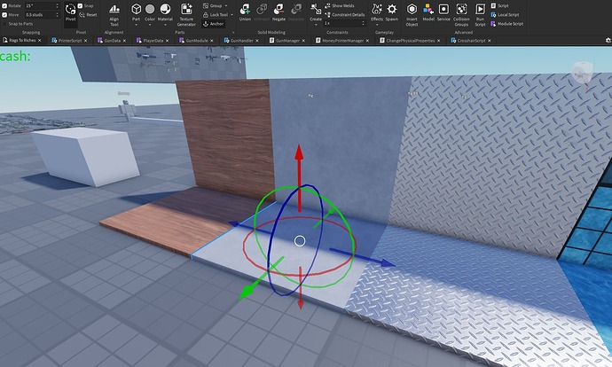Insert a new Script

click(x=499, y=6)
